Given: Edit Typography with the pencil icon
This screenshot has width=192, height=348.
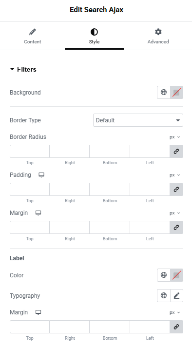Looking at the screenshot, I should pos(177,295).
